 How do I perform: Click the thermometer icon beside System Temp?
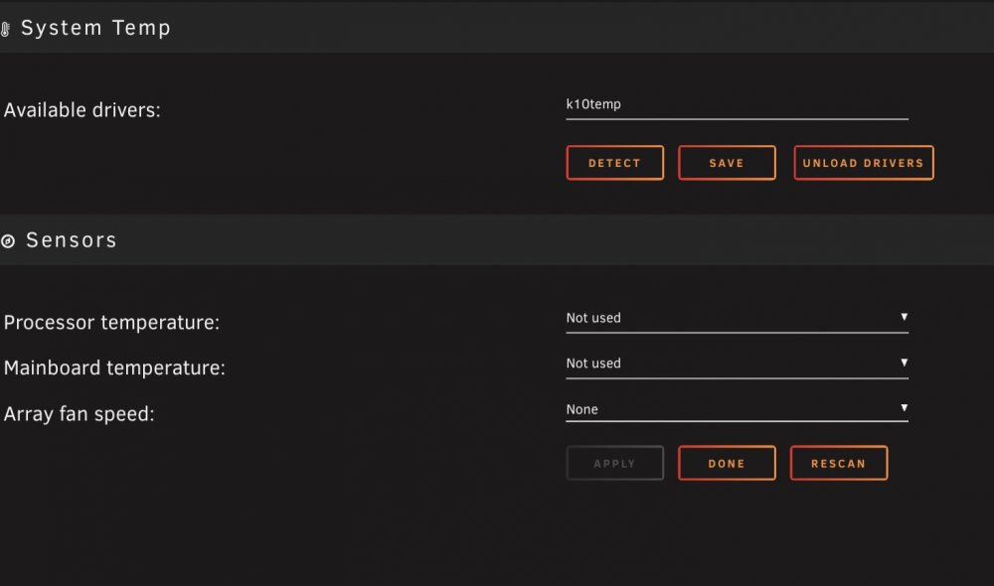5,29
